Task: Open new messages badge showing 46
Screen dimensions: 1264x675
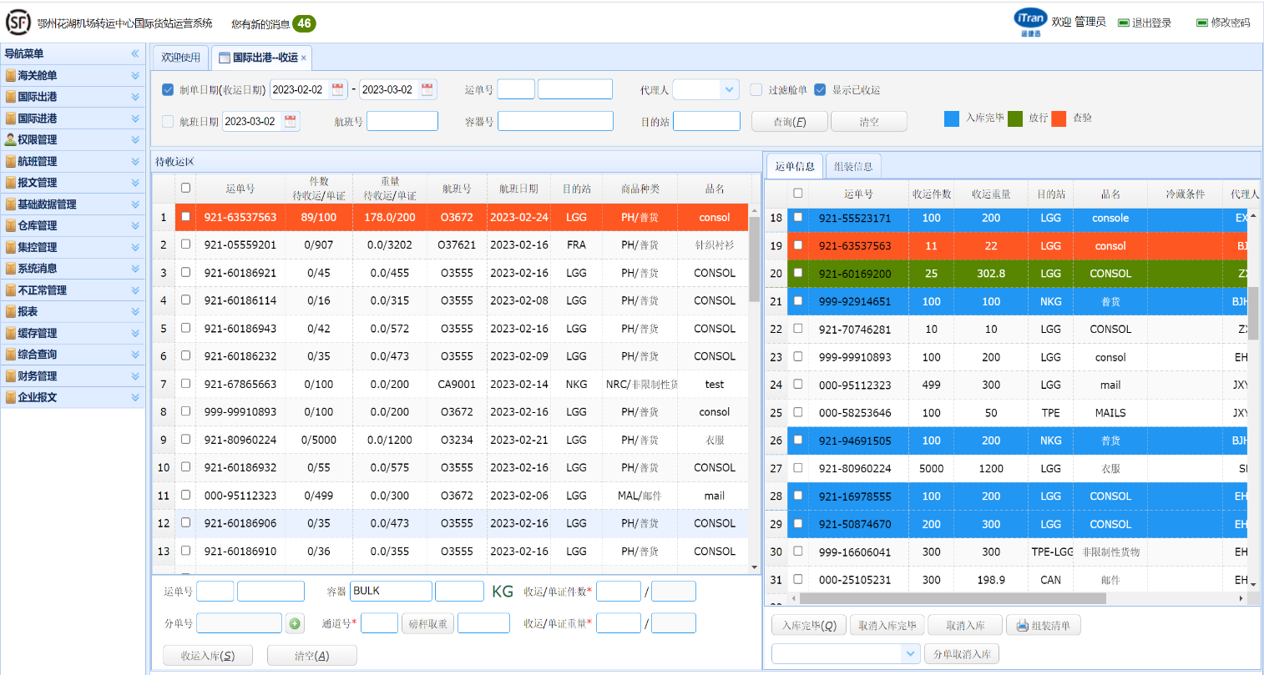Action: click(x=304, y=23)
